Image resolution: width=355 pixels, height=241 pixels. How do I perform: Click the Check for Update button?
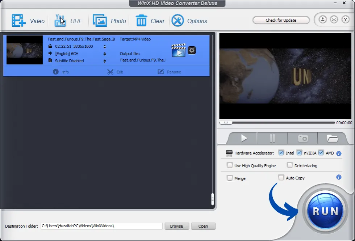pyautogui.click(x=281, y=20)
